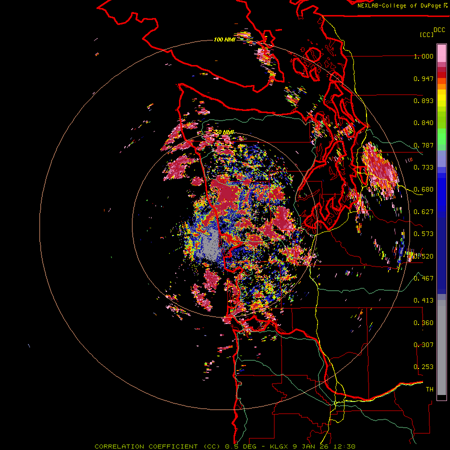450x450 pixels.
Task: Click the 0.360 scale value
Action: (423, 323)
